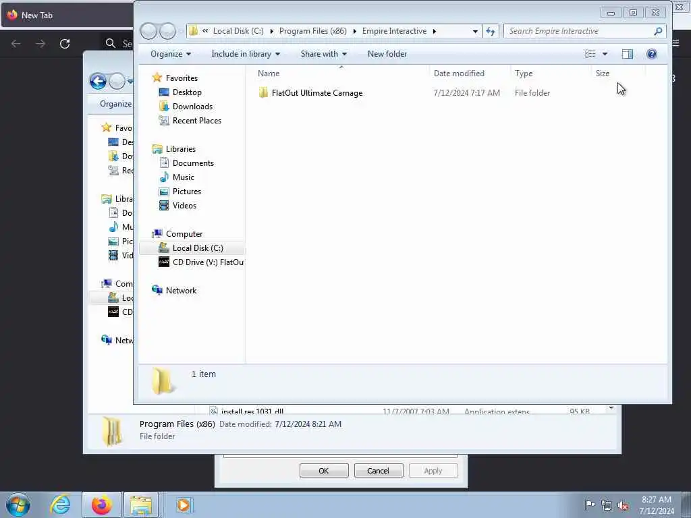
Task: Select 7/12/2024 7:17 AM date cell
Action: click(x=467, y=93)
